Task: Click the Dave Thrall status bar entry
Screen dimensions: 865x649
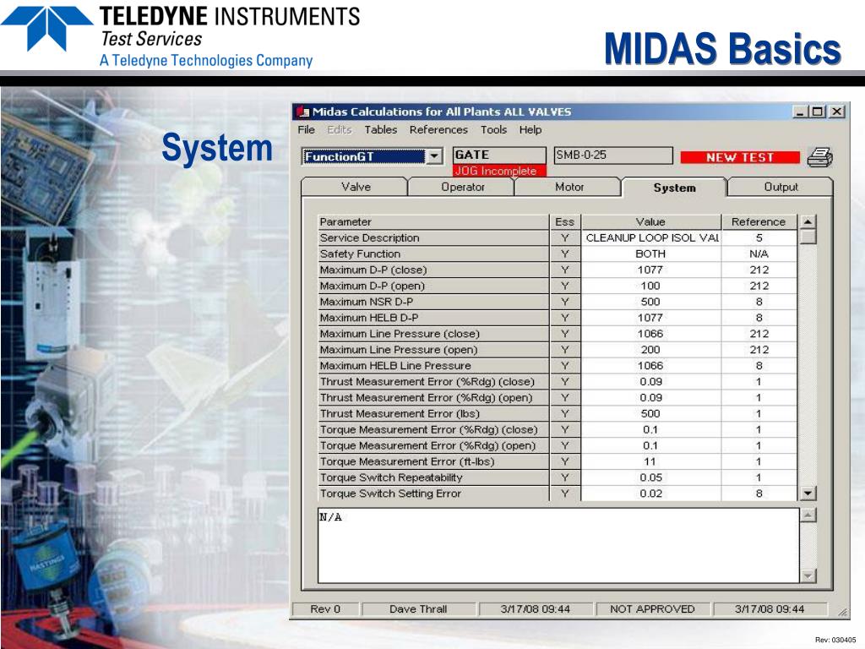Action: tap(418, 609)
